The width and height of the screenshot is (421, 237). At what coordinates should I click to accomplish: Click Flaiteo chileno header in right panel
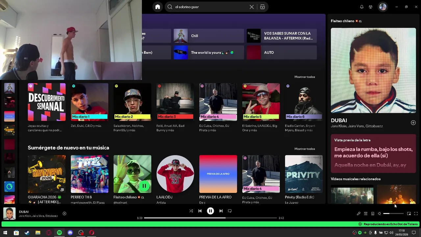tap(346, 21)
